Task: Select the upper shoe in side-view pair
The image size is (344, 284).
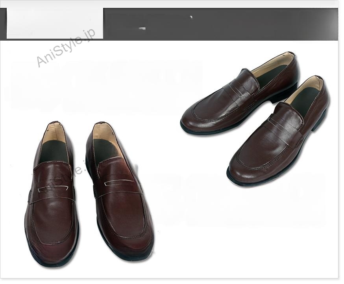Action: click(240, 95)
